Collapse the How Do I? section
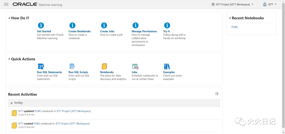 [x=9, y=18]
